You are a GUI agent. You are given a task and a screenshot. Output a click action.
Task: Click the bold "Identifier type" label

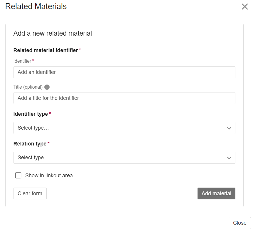[31, 114]
